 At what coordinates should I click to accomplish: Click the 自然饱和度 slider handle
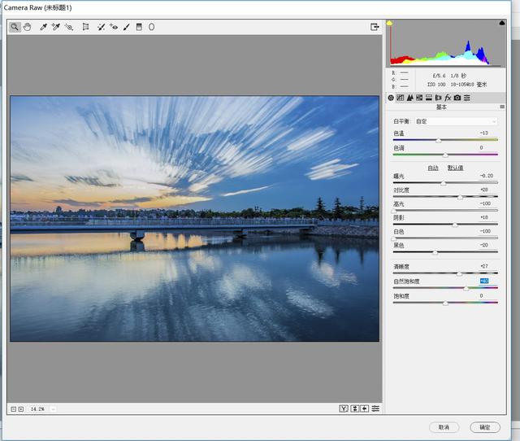[x=466, y=289]
